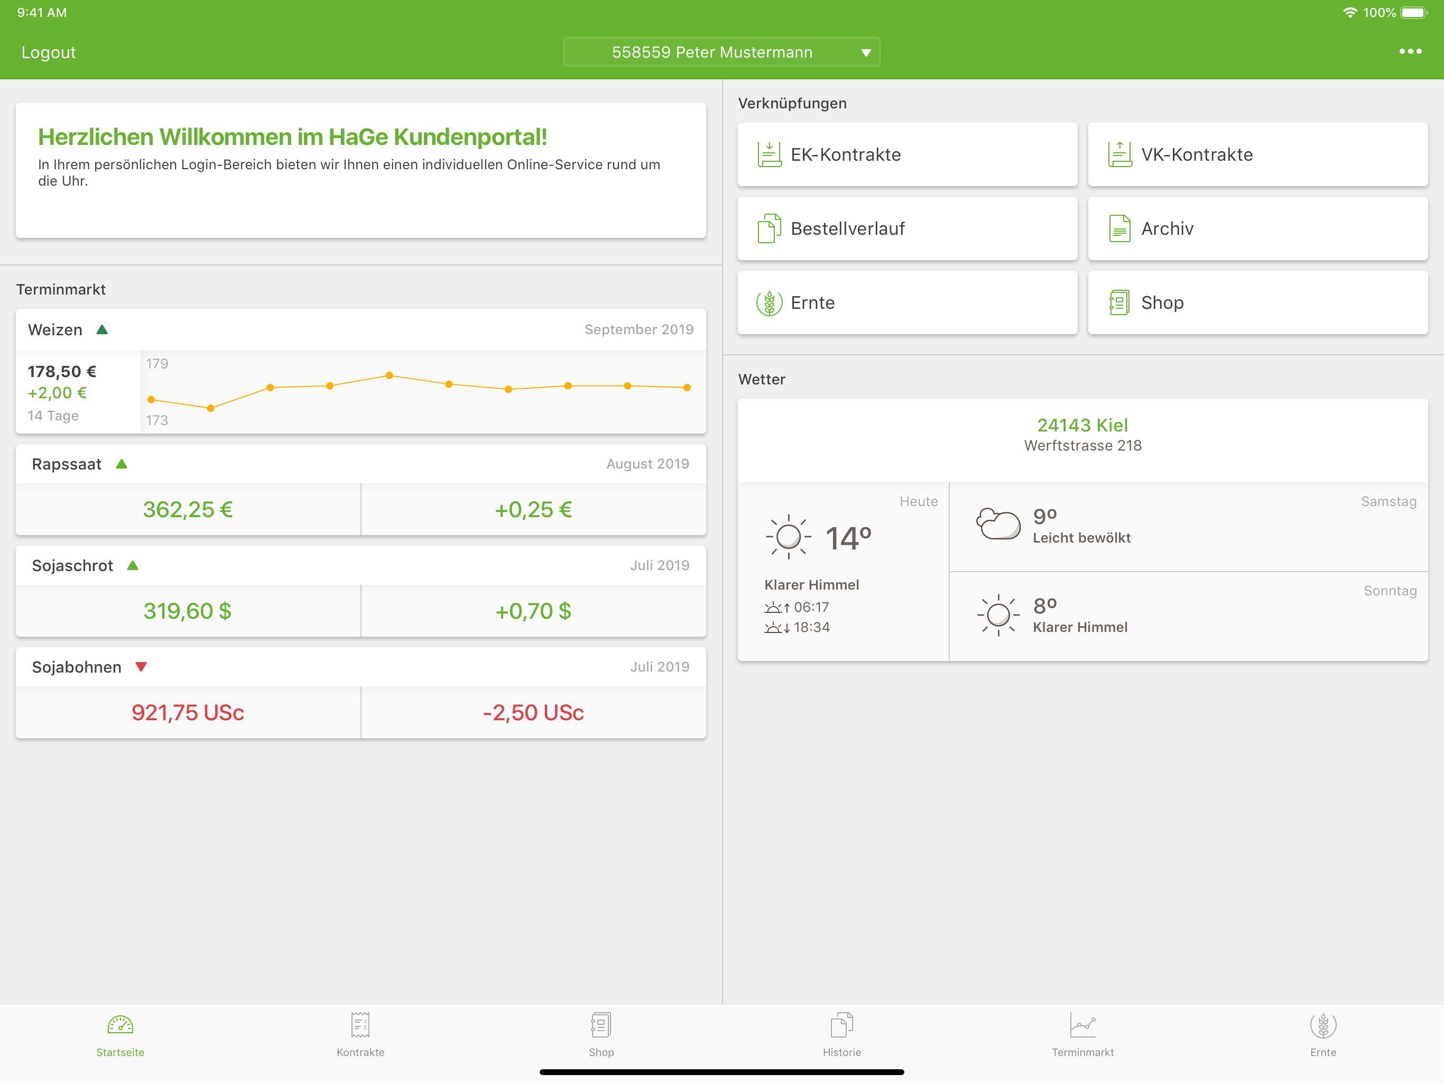Open the Sojaschrot price 319,60 $ cell
The image size is (1444, 1083).
188,611
